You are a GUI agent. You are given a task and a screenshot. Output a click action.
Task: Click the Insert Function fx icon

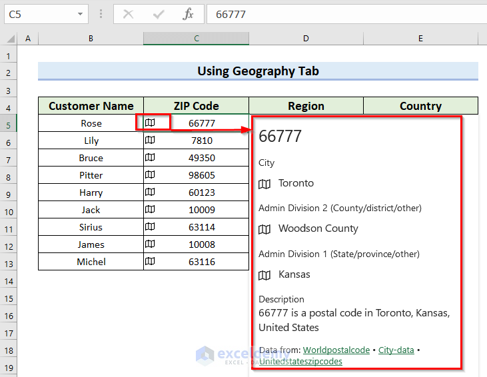(189, 14)
